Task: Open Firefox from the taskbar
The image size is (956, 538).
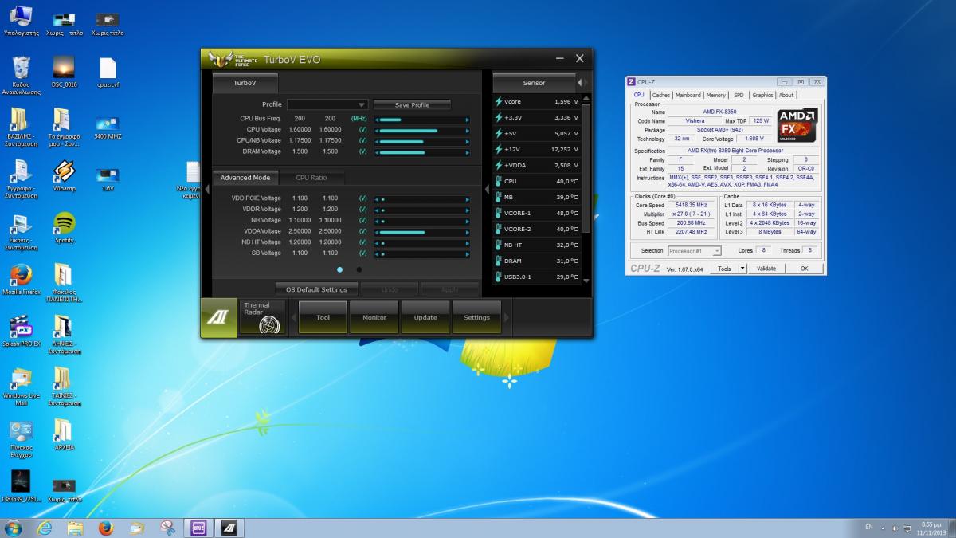Action: [106, 528]
